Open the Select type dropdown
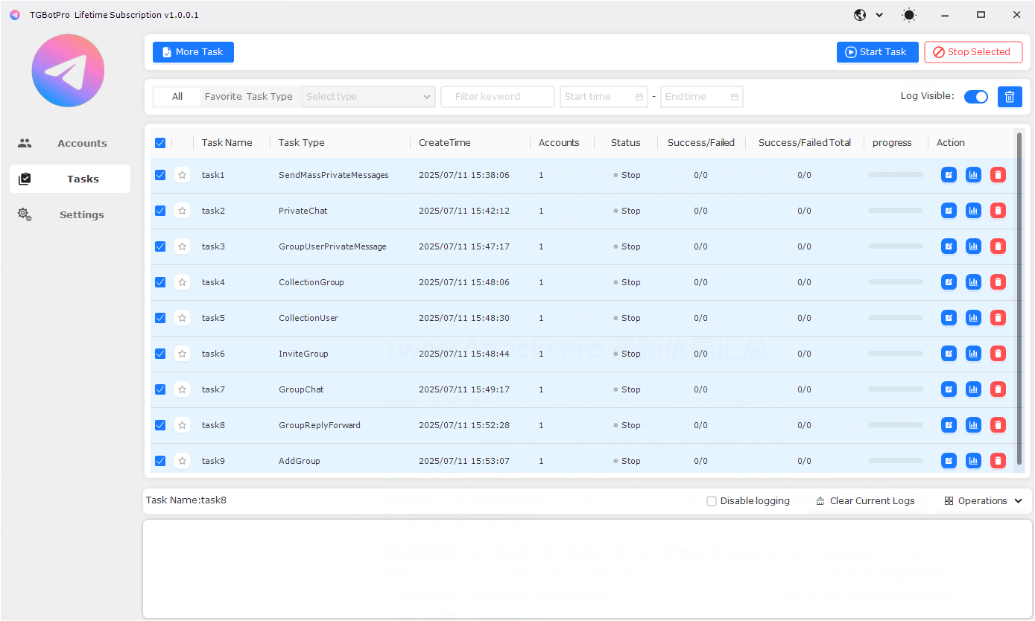This screenshot has height=621, width=1035. (368, 97)
